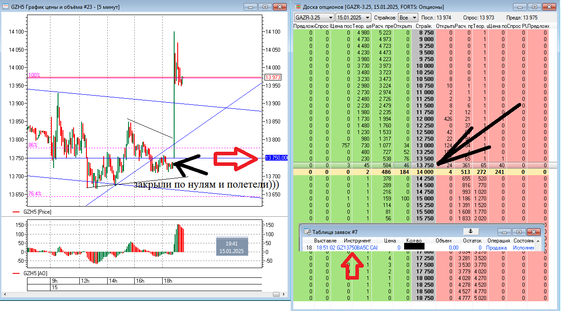Click the GZH5 chart window title icon
The image size is (561, 311).
pyautogui.click(x=6, y=7)
